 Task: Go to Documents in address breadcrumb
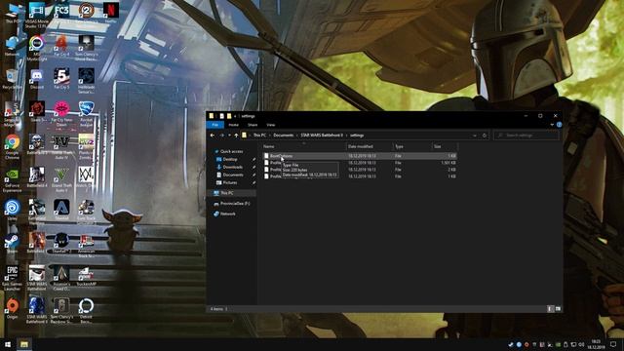tap(283, 136)
